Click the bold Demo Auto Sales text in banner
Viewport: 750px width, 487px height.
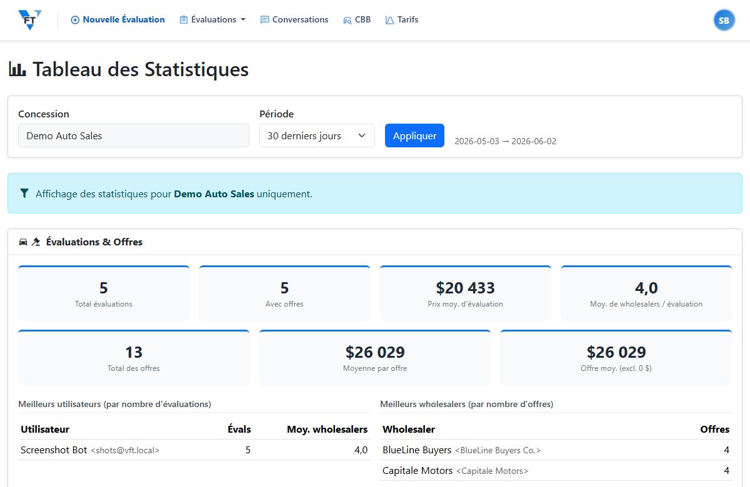pyautogui.click(x=214, y=194)
